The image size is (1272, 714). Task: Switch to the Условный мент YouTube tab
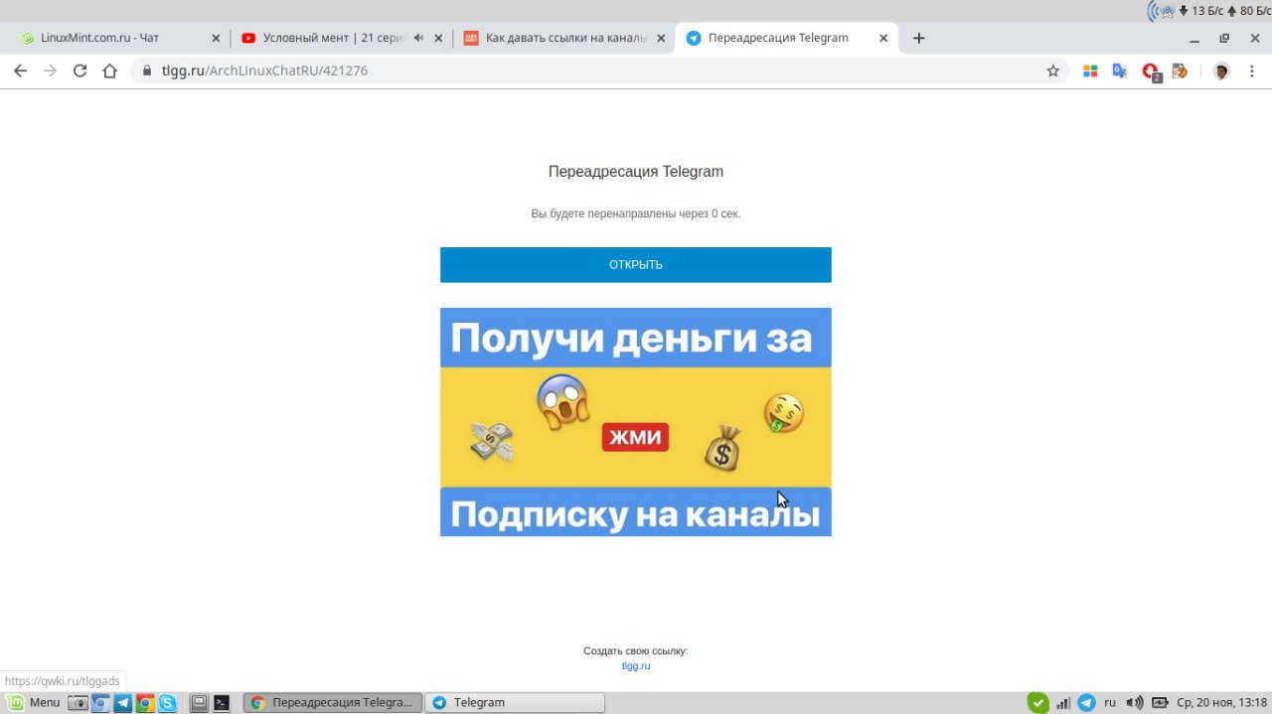click(x=342, y=38)
